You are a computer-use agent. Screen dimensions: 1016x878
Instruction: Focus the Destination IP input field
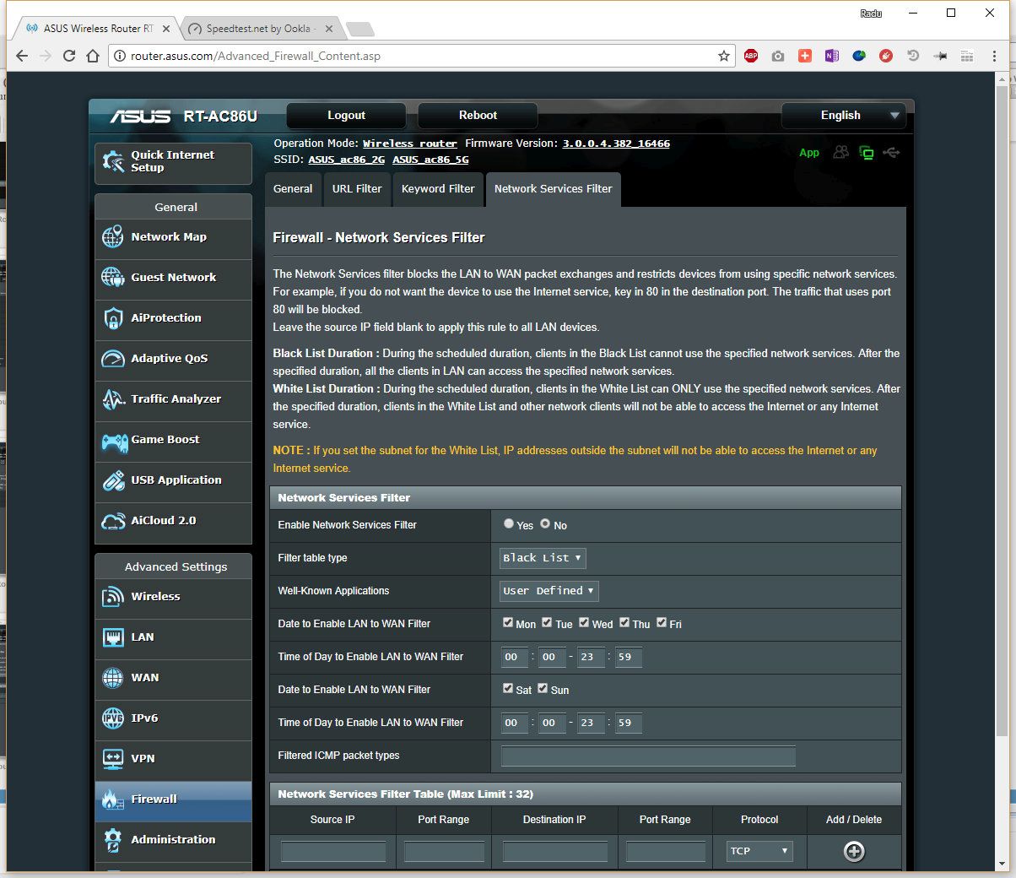coord(555,851)
